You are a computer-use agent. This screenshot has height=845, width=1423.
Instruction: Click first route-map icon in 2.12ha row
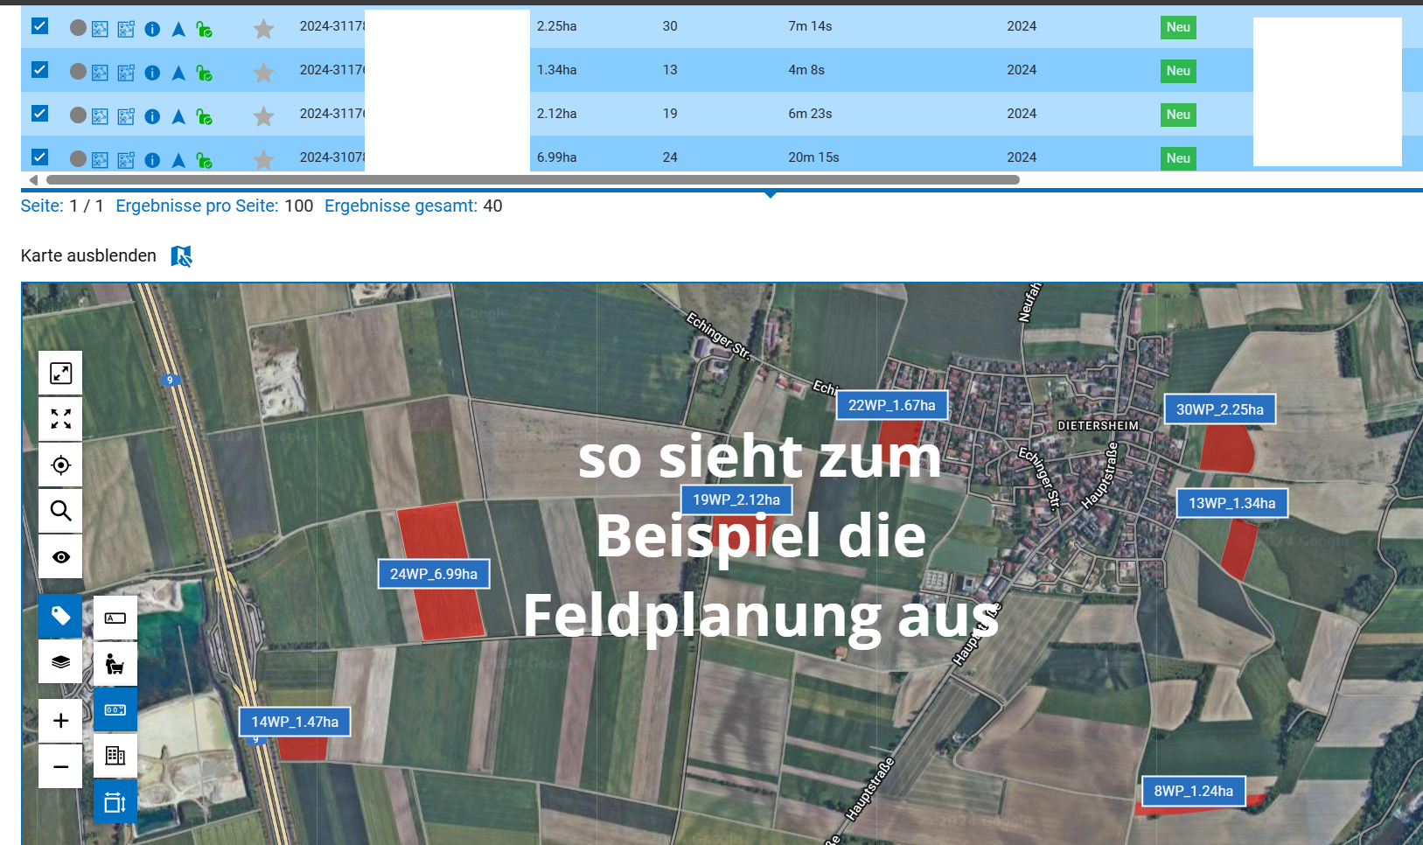click(x=101, y=116)
